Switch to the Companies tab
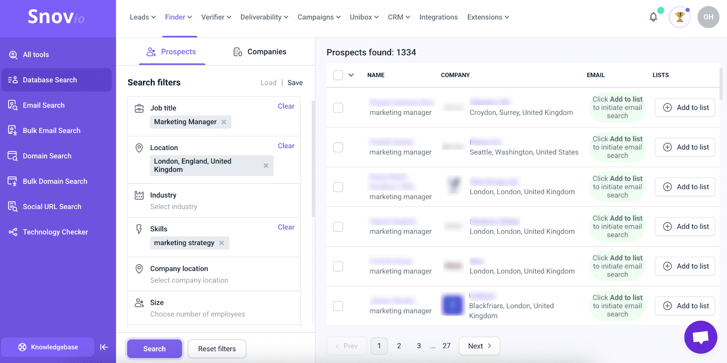Image resolution: width=727 pixels, height=363 pixels. 260,52
